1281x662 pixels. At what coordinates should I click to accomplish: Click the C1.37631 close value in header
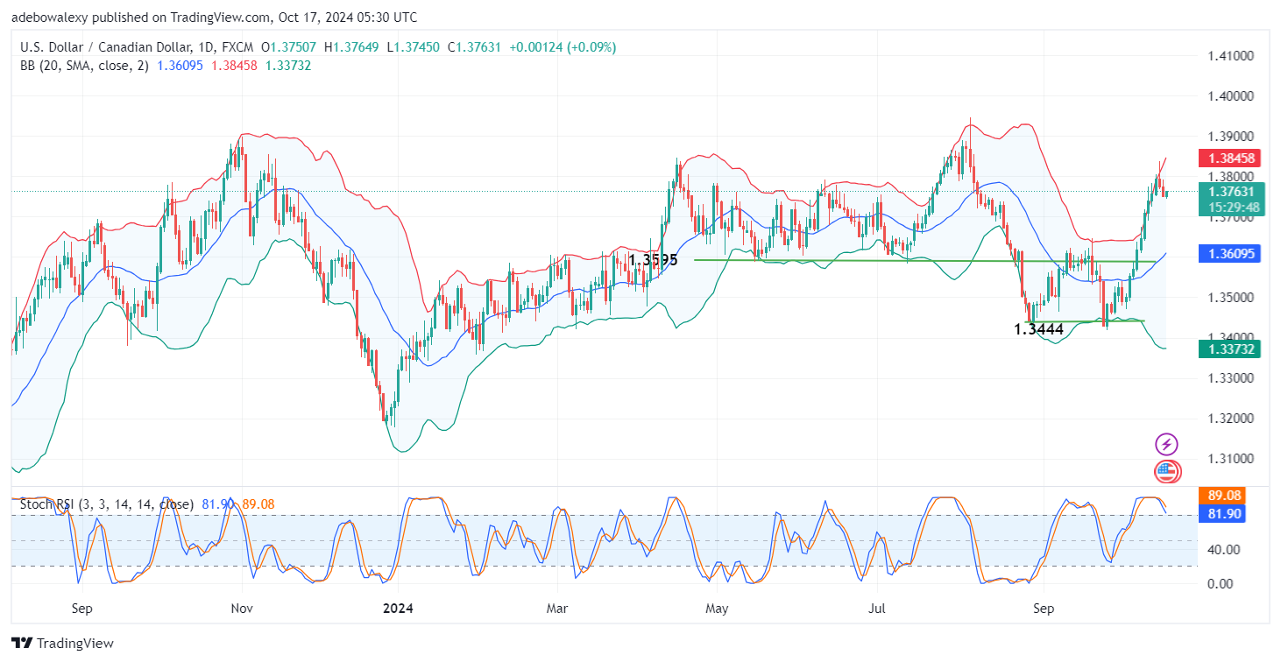click(474, 47)
